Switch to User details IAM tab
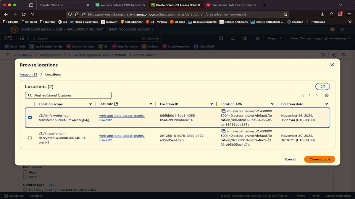This screenshot has width=355, height=199. coord(231,5)
